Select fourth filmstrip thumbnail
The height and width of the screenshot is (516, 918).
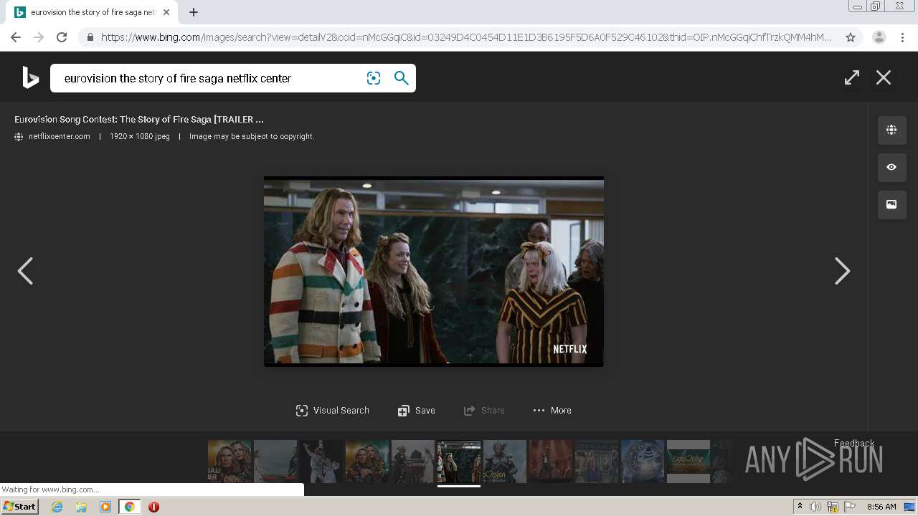(x=367, y=461)
